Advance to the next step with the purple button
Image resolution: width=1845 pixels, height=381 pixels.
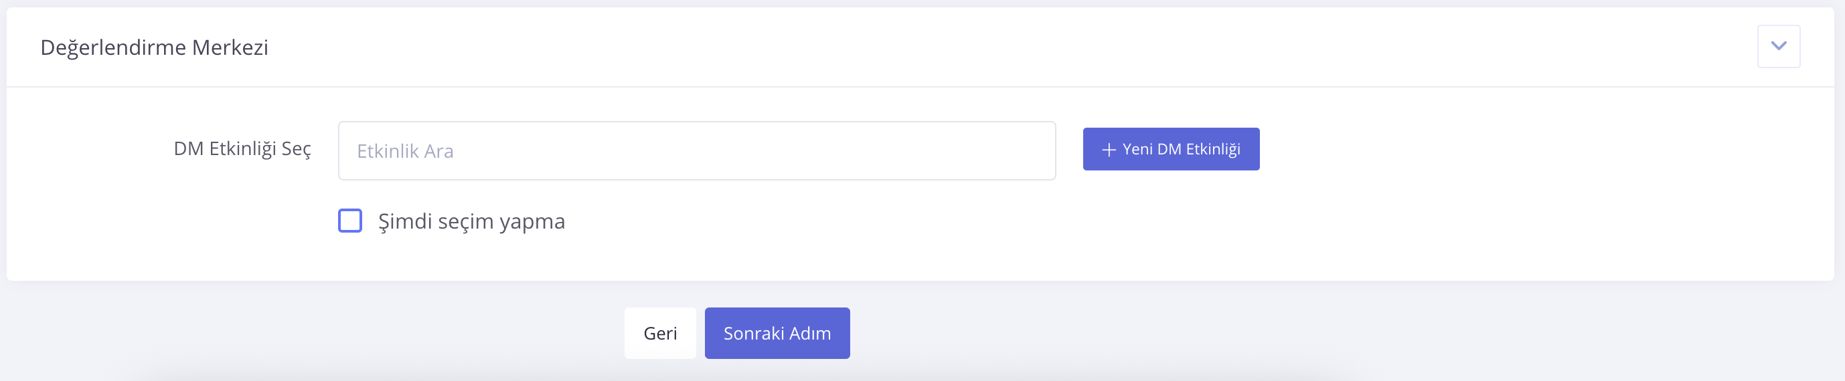[x=777, y=333]
